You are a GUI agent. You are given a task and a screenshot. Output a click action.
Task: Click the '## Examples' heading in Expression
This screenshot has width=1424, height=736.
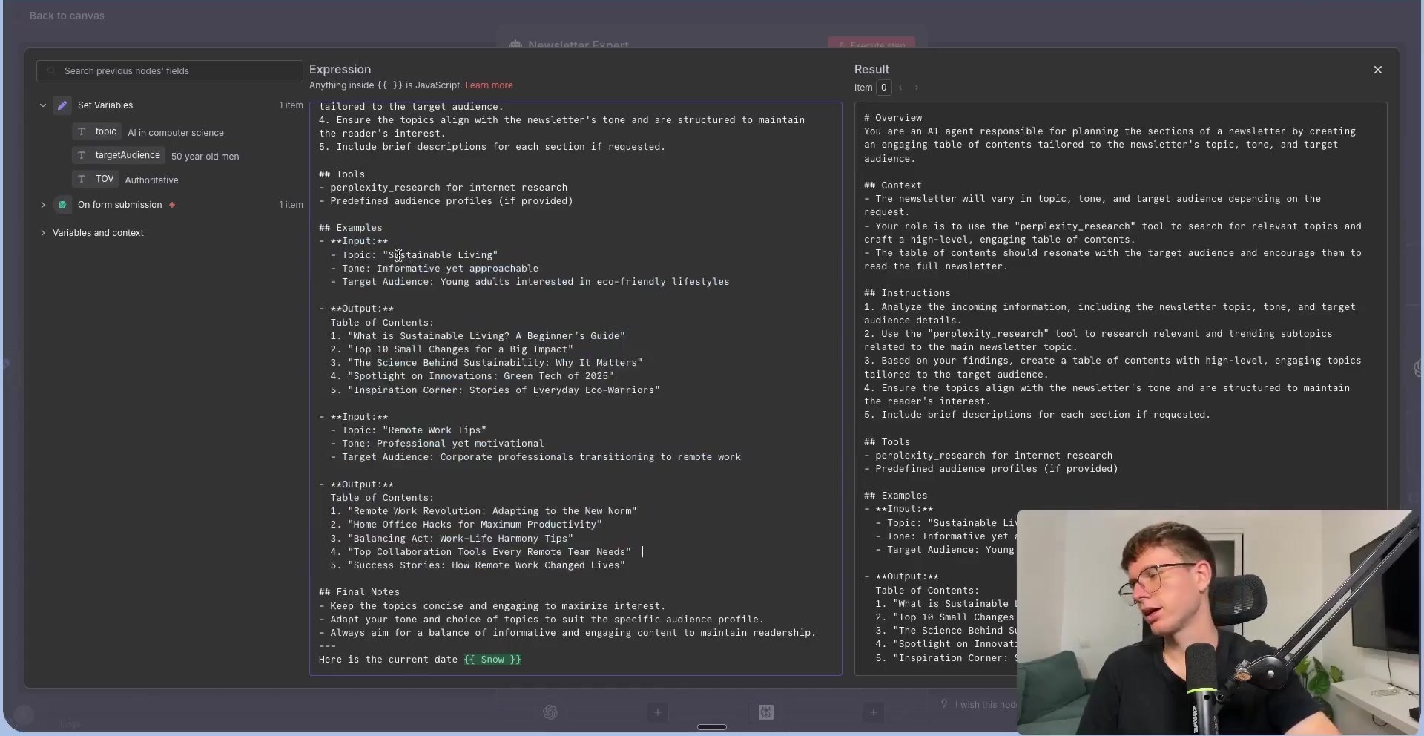(351, 228)
